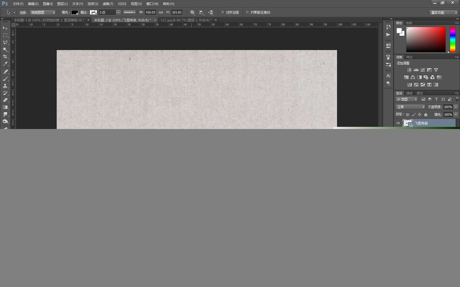Screen dimensions: 460x287
Task: Select the History Brush tool
Action: [x=5, y=93]
